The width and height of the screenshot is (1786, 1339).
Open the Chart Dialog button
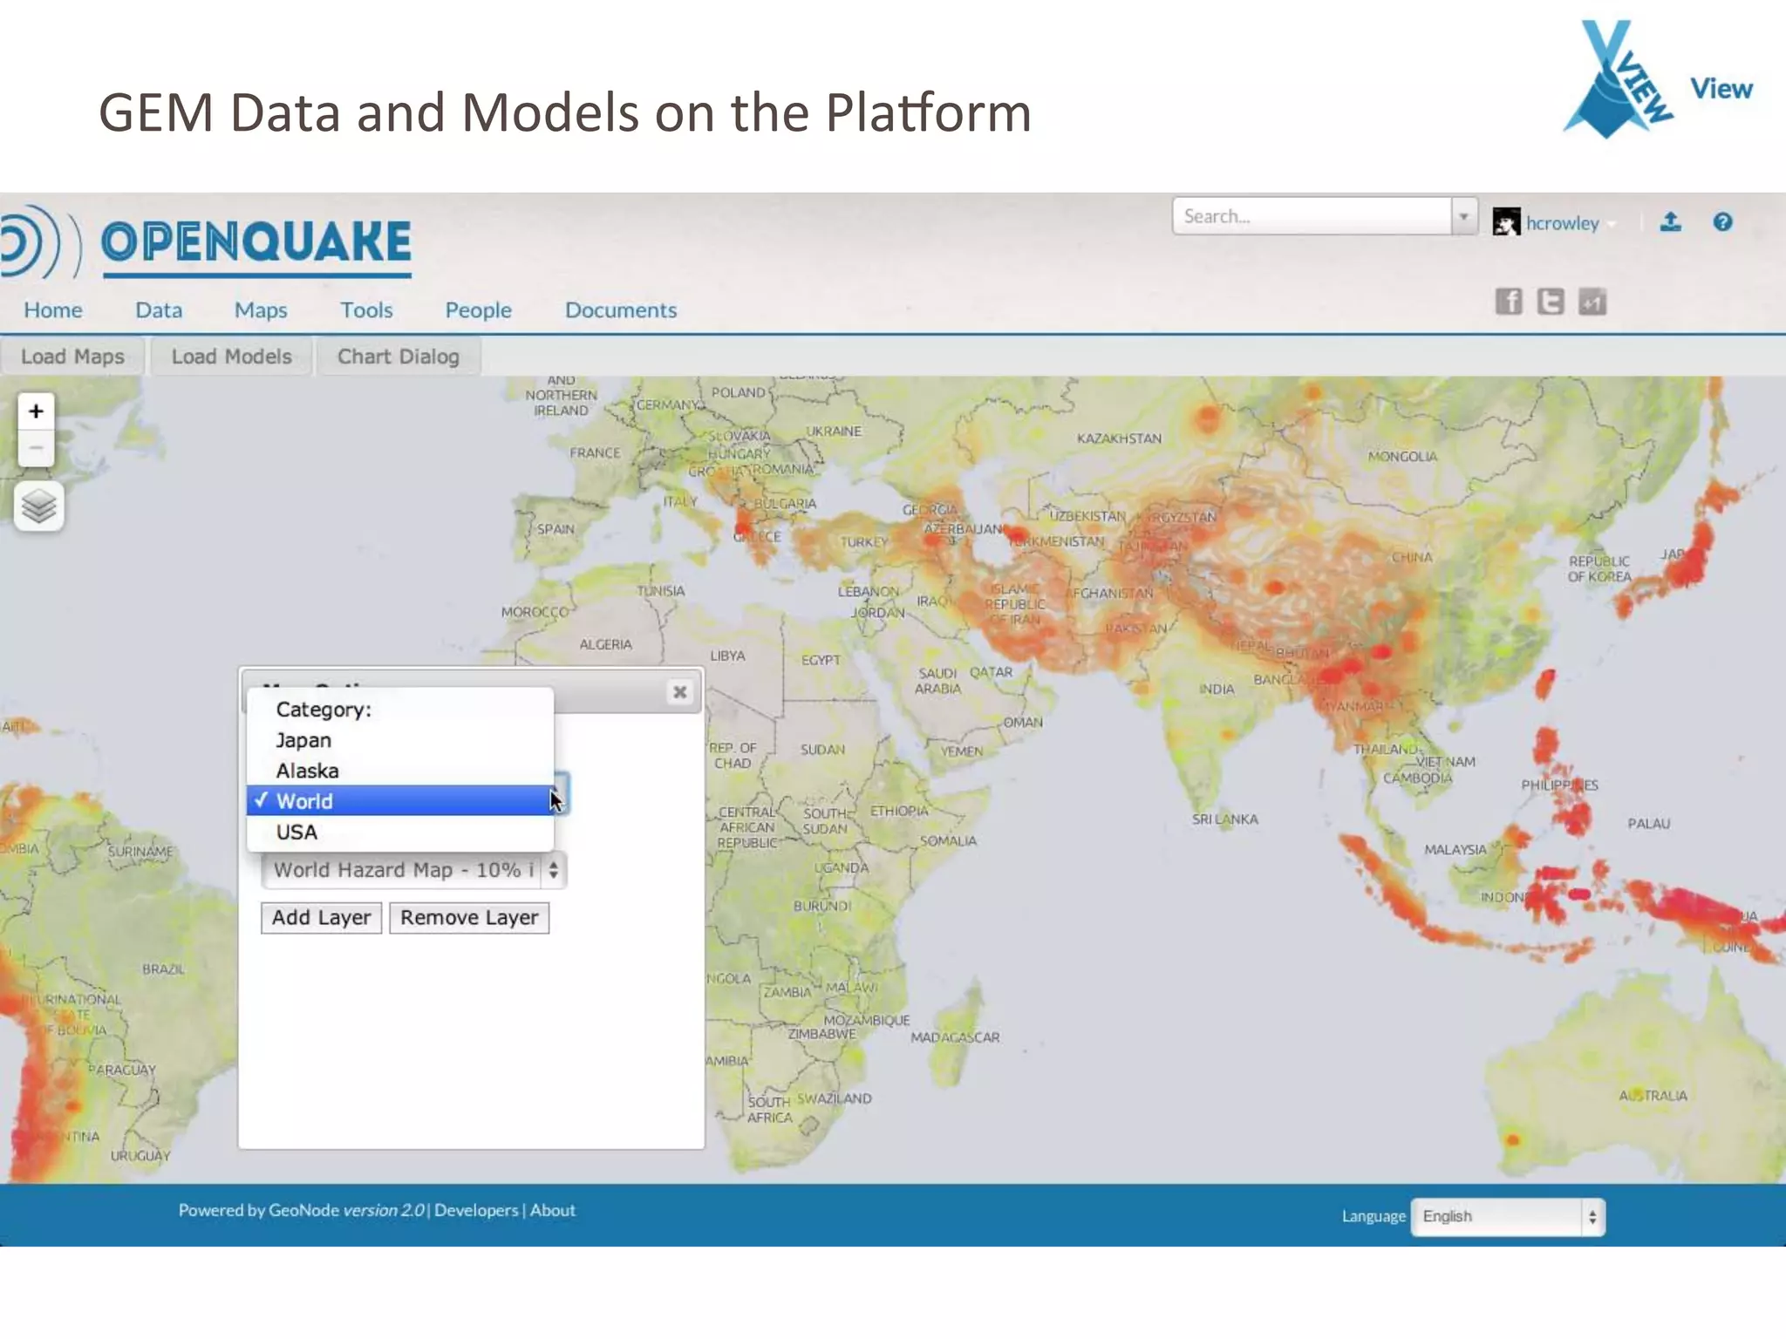tap(399, 357)
